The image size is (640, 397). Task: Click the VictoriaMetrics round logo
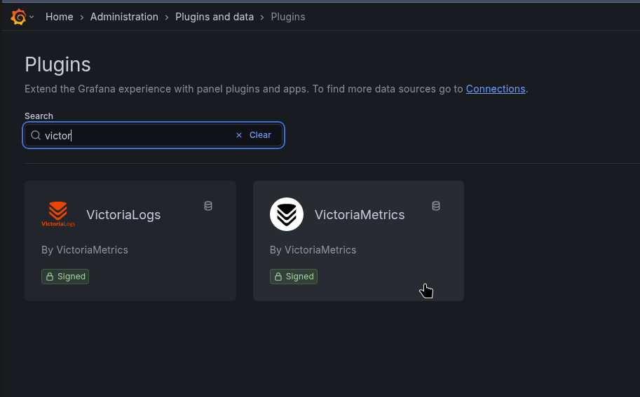[x=287, y=214]
